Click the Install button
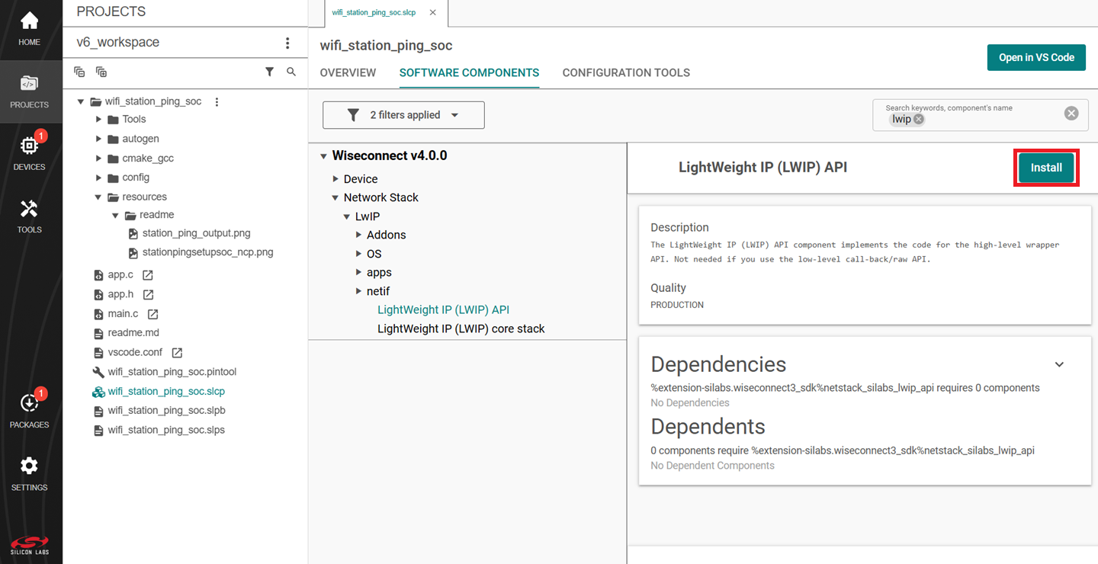Viewport: 1098px width, 564px height. click(x=1045, y=168)
